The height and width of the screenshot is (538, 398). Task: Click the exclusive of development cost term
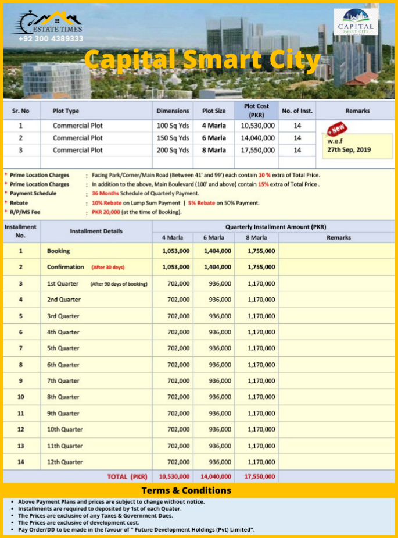click(78, 522)
